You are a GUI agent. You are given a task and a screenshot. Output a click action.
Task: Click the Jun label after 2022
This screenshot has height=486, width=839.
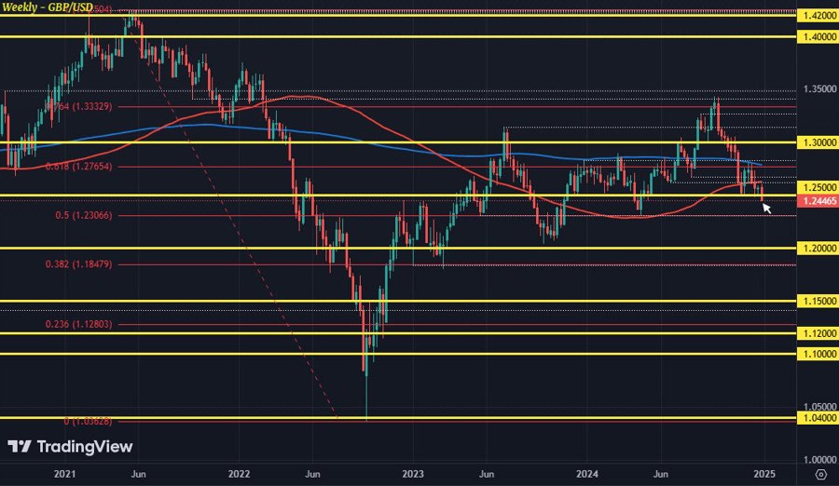[x=312, y=474]
